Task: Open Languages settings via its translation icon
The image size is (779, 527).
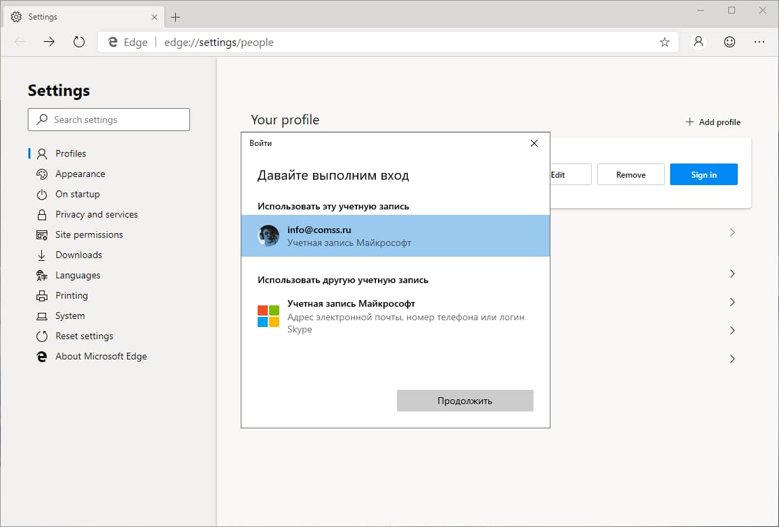Action: 42,275
